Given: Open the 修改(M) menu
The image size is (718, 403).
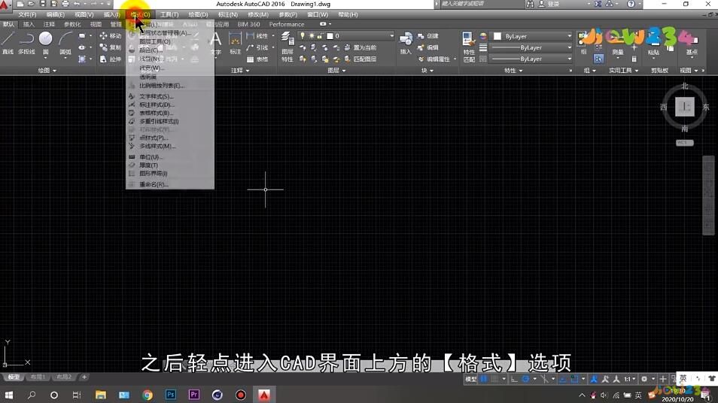Looking at the screenshot, I should pyautogui.click(x=258, y=14).
